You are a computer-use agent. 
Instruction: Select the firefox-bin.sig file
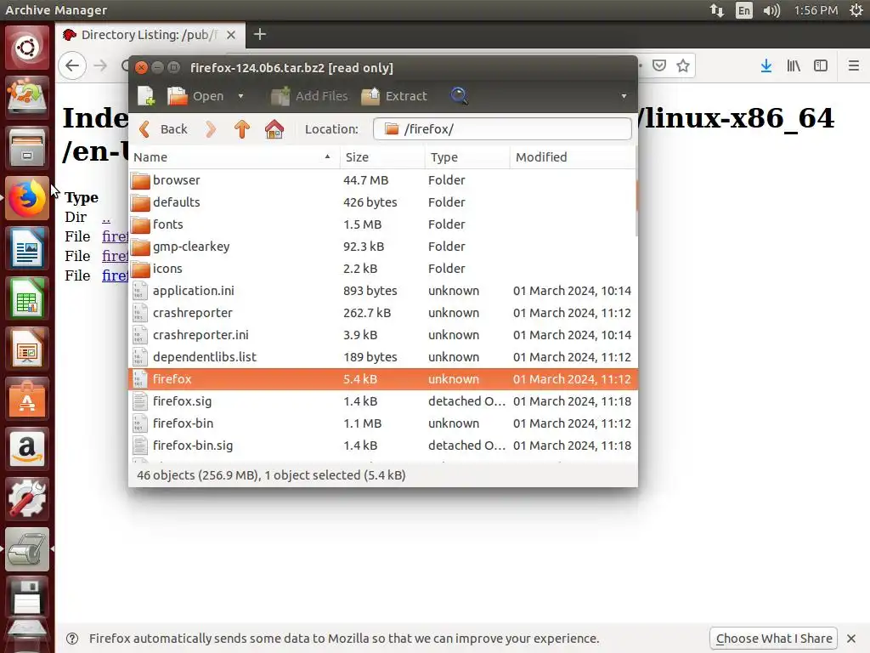coord(381,446)
